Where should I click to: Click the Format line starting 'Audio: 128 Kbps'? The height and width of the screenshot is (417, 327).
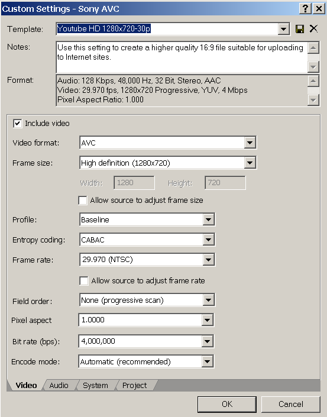click(x=139, y=80)
